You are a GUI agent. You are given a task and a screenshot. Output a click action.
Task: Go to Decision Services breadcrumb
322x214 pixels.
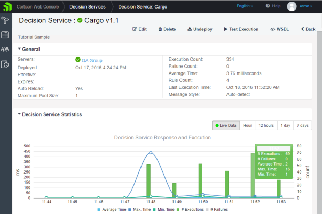click(88, 7)
